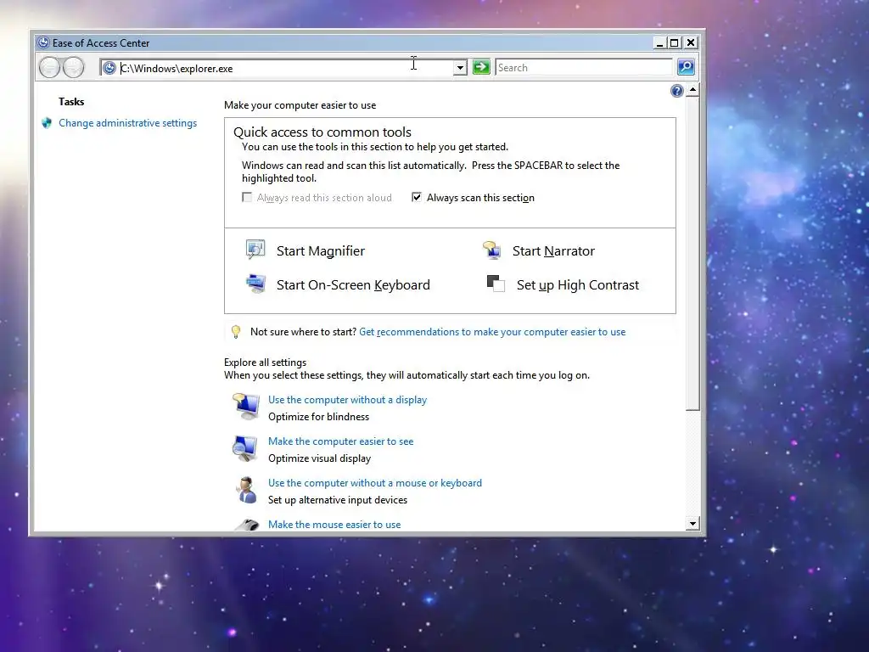The image size is (869, 652).
Task: Click the Optimize visual display text
Action: pyautogui.click(x=320, y=458)
